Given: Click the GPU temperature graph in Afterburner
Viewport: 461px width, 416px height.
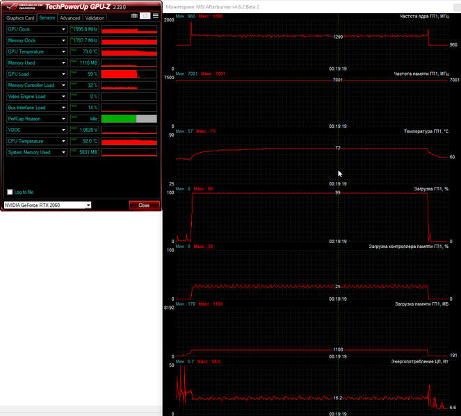Looking at the screenshot, I should [312, 159].
